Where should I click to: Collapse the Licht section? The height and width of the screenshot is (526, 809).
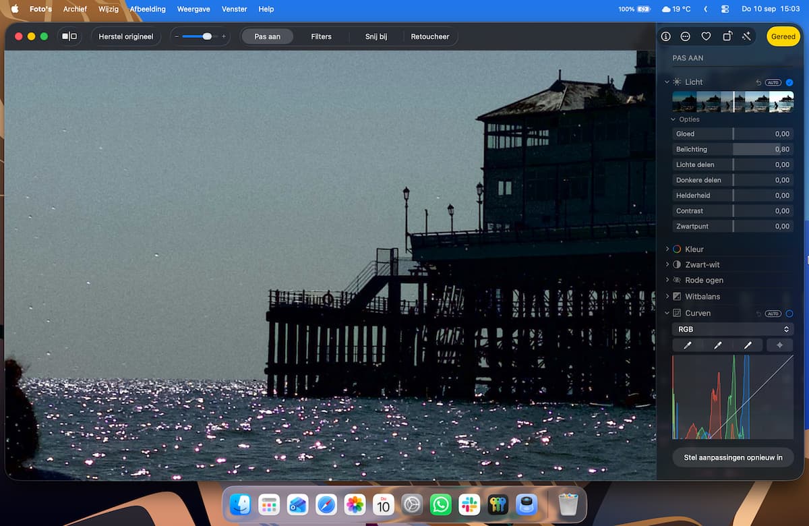point(667,82)
